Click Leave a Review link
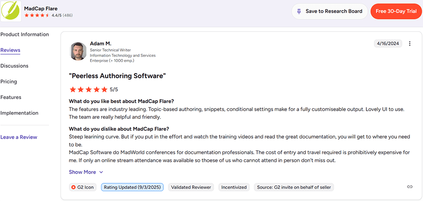The image size is (423, 201). 19,137
